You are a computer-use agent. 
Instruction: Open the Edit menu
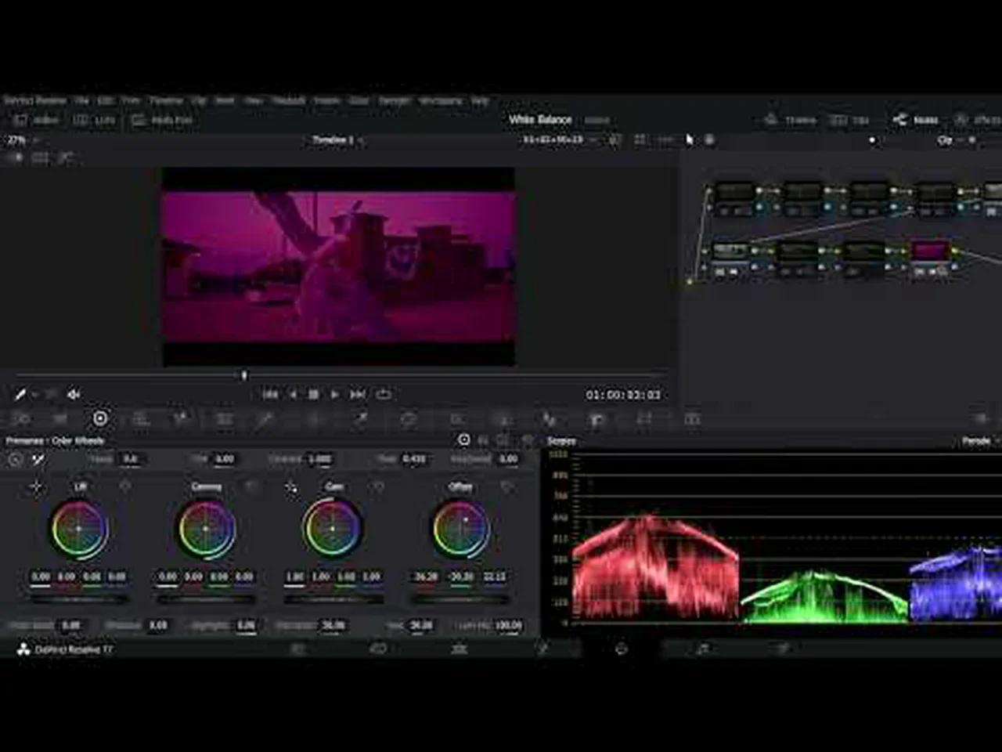105,100
